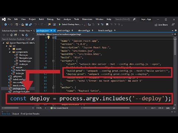This screenshot has height=133, width=178.
Task: Click the Search (Ctrl+Q) input field
Action: [x=124, y=19]
